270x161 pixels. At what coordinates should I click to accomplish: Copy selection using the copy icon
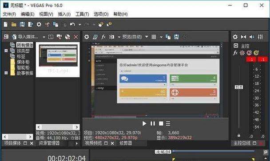(56, 24)
